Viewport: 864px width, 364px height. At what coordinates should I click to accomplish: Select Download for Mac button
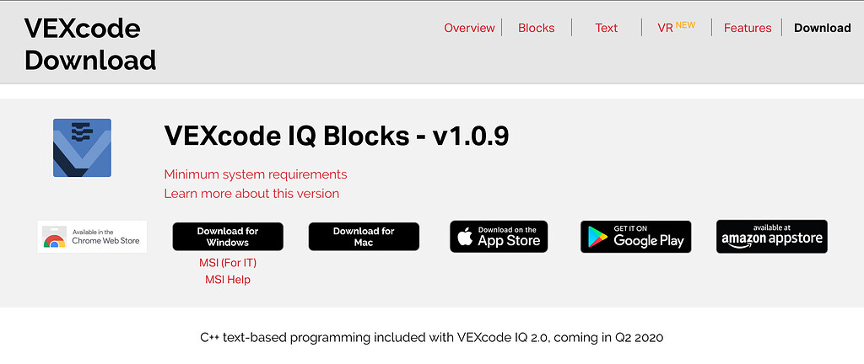click(364, 237)
